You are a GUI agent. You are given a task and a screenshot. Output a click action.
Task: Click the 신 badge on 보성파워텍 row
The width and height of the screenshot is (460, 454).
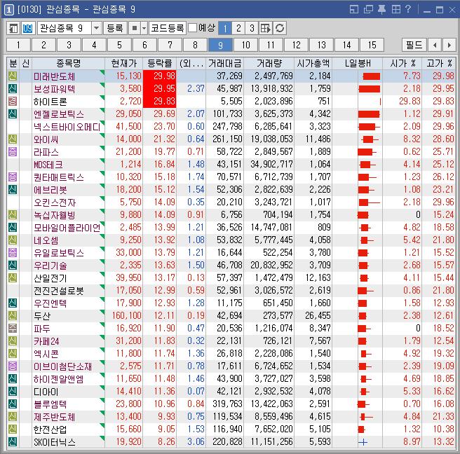point(13,88)
